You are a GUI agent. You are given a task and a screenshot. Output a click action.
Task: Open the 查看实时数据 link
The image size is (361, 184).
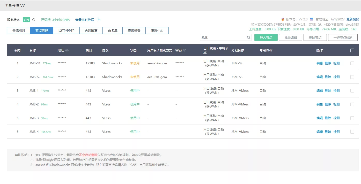pos(84,20)
